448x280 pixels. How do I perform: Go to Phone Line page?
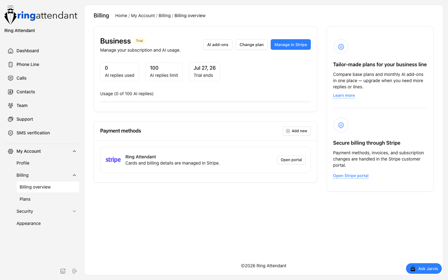coord(42,64)
